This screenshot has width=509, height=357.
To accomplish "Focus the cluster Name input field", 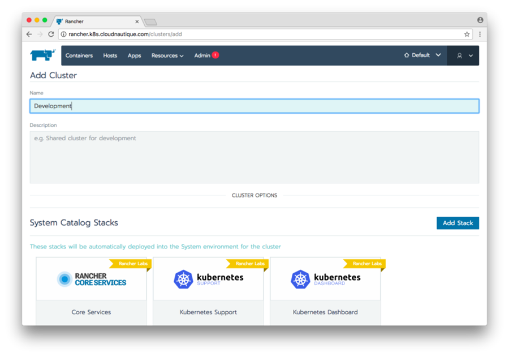I will click(x=254, y=106).
